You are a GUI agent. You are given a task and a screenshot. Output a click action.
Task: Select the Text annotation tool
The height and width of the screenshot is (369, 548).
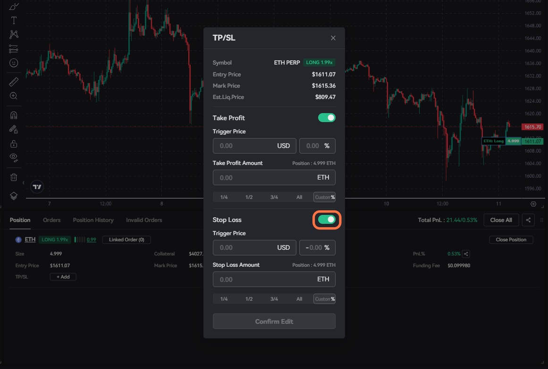click(14, 21)
